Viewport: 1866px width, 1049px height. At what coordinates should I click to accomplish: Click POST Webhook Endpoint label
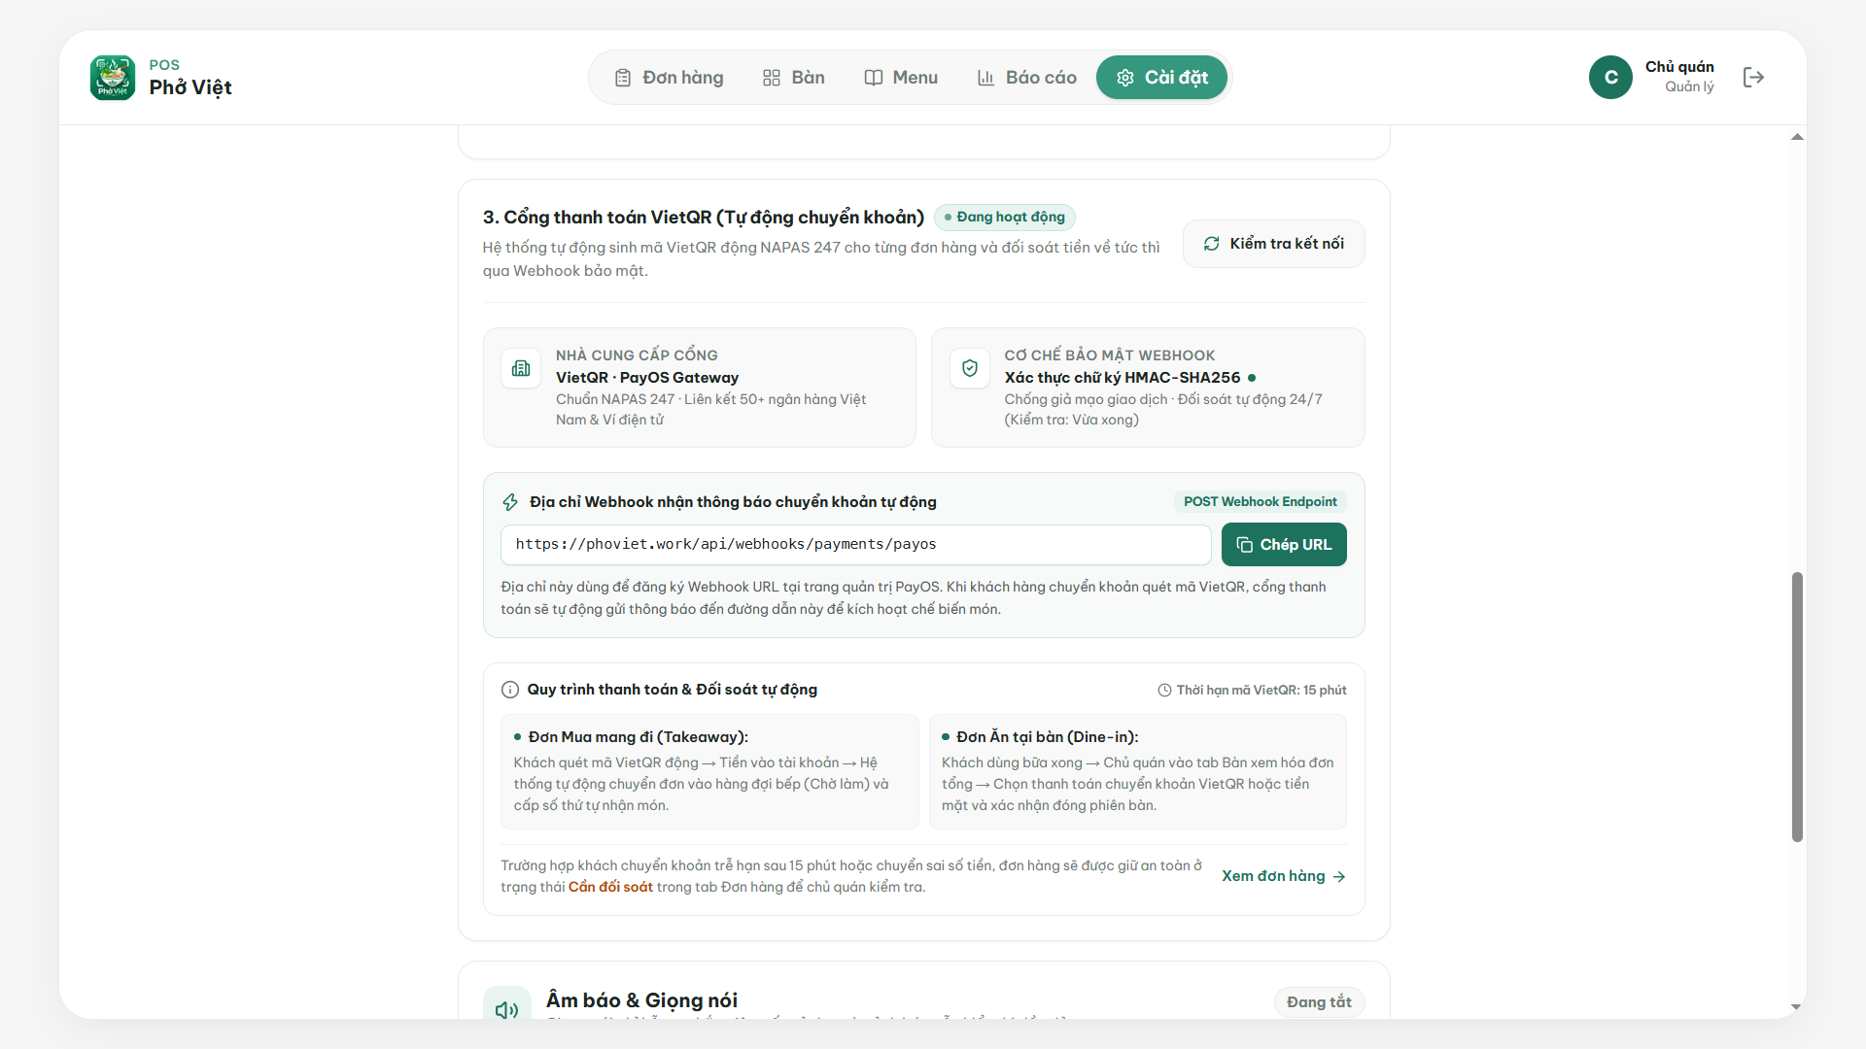click(x=1260, y=502)
